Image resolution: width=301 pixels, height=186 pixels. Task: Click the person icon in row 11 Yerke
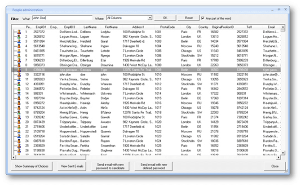pyautogui.click(x=19, y=79)
